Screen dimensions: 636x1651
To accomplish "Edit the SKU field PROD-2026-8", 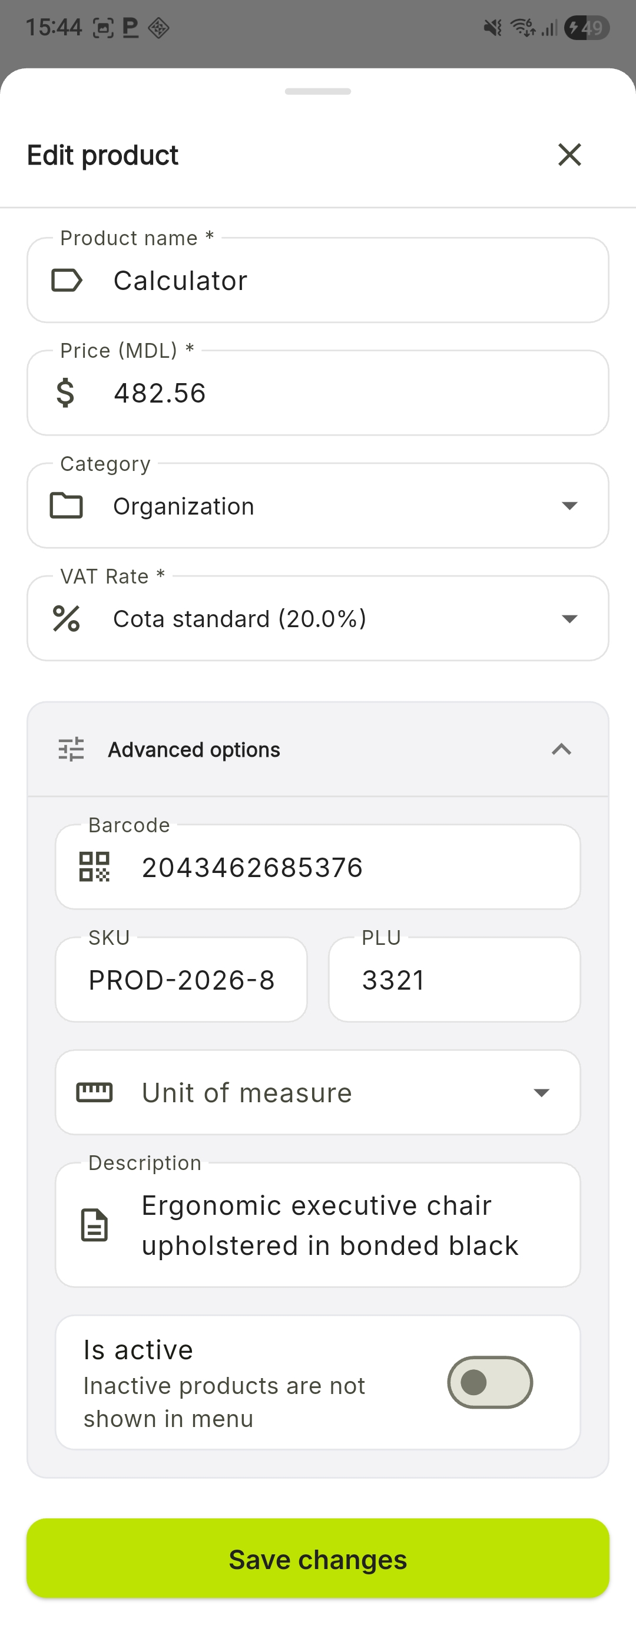I will [x=181, y=979].
